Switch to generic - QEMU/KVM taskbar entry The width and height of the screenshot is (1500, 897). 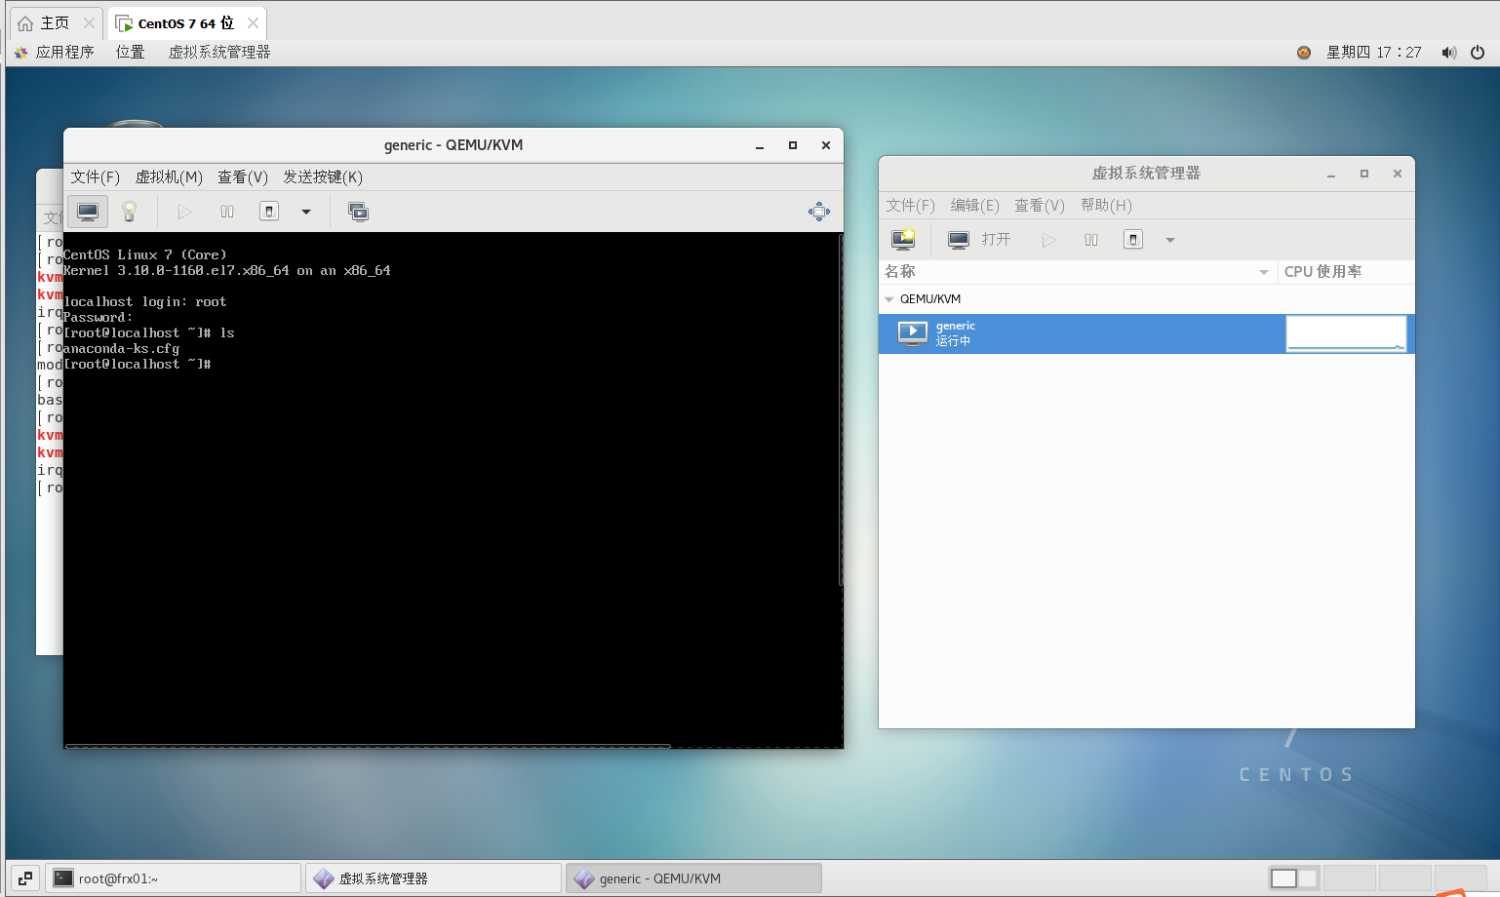693,878
